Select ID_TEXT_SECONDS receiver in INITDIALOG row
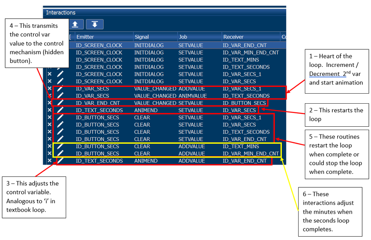The height and width of the screenshot is (240, 371). (x=246, y=67)
